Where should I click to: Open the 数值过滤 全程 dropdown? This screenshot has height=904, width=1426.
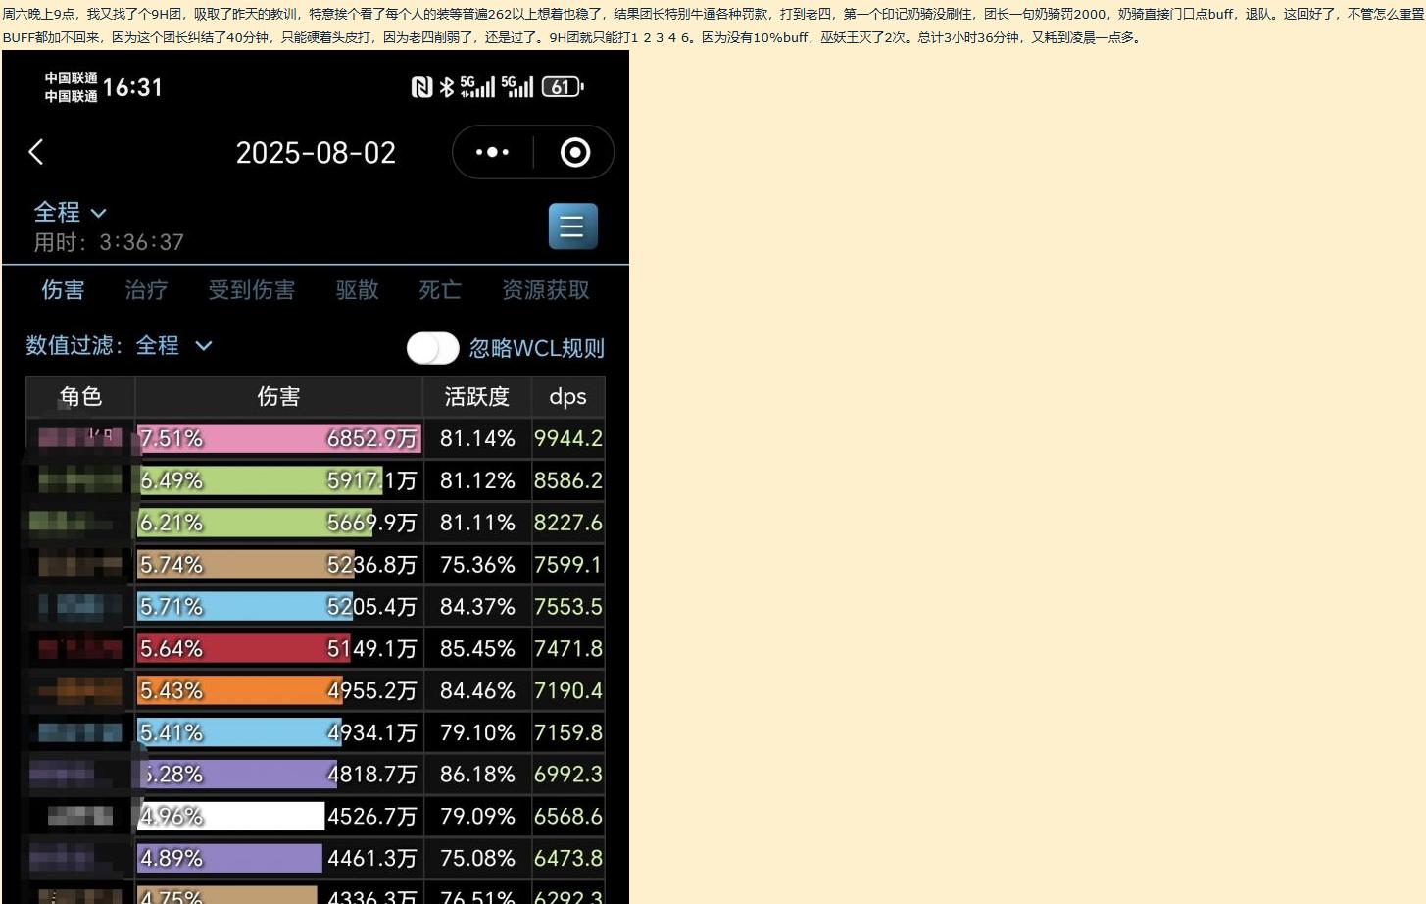172,346
